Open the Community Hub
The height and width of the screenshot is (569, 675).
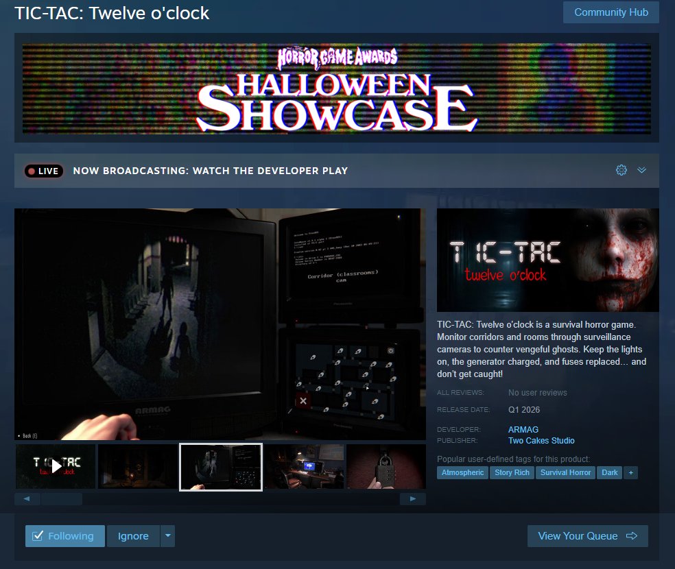point(611,12)
